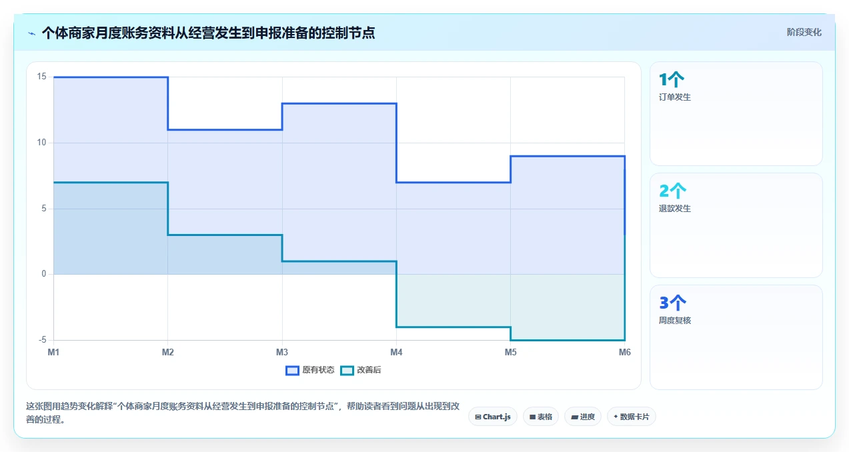
Task: Click the 进度 tag
Action: click(583, 417)
